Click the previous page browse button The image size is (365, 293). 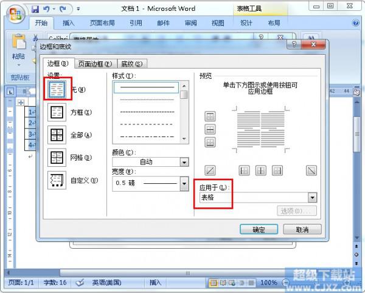(356, 246)
